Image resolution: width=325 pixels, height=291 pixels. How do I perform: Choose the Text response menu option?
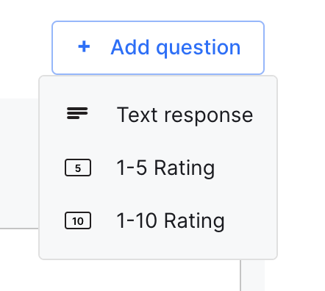[158, 115]
